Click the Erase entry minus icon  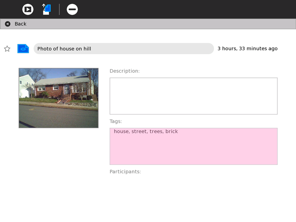coord(72,9)
